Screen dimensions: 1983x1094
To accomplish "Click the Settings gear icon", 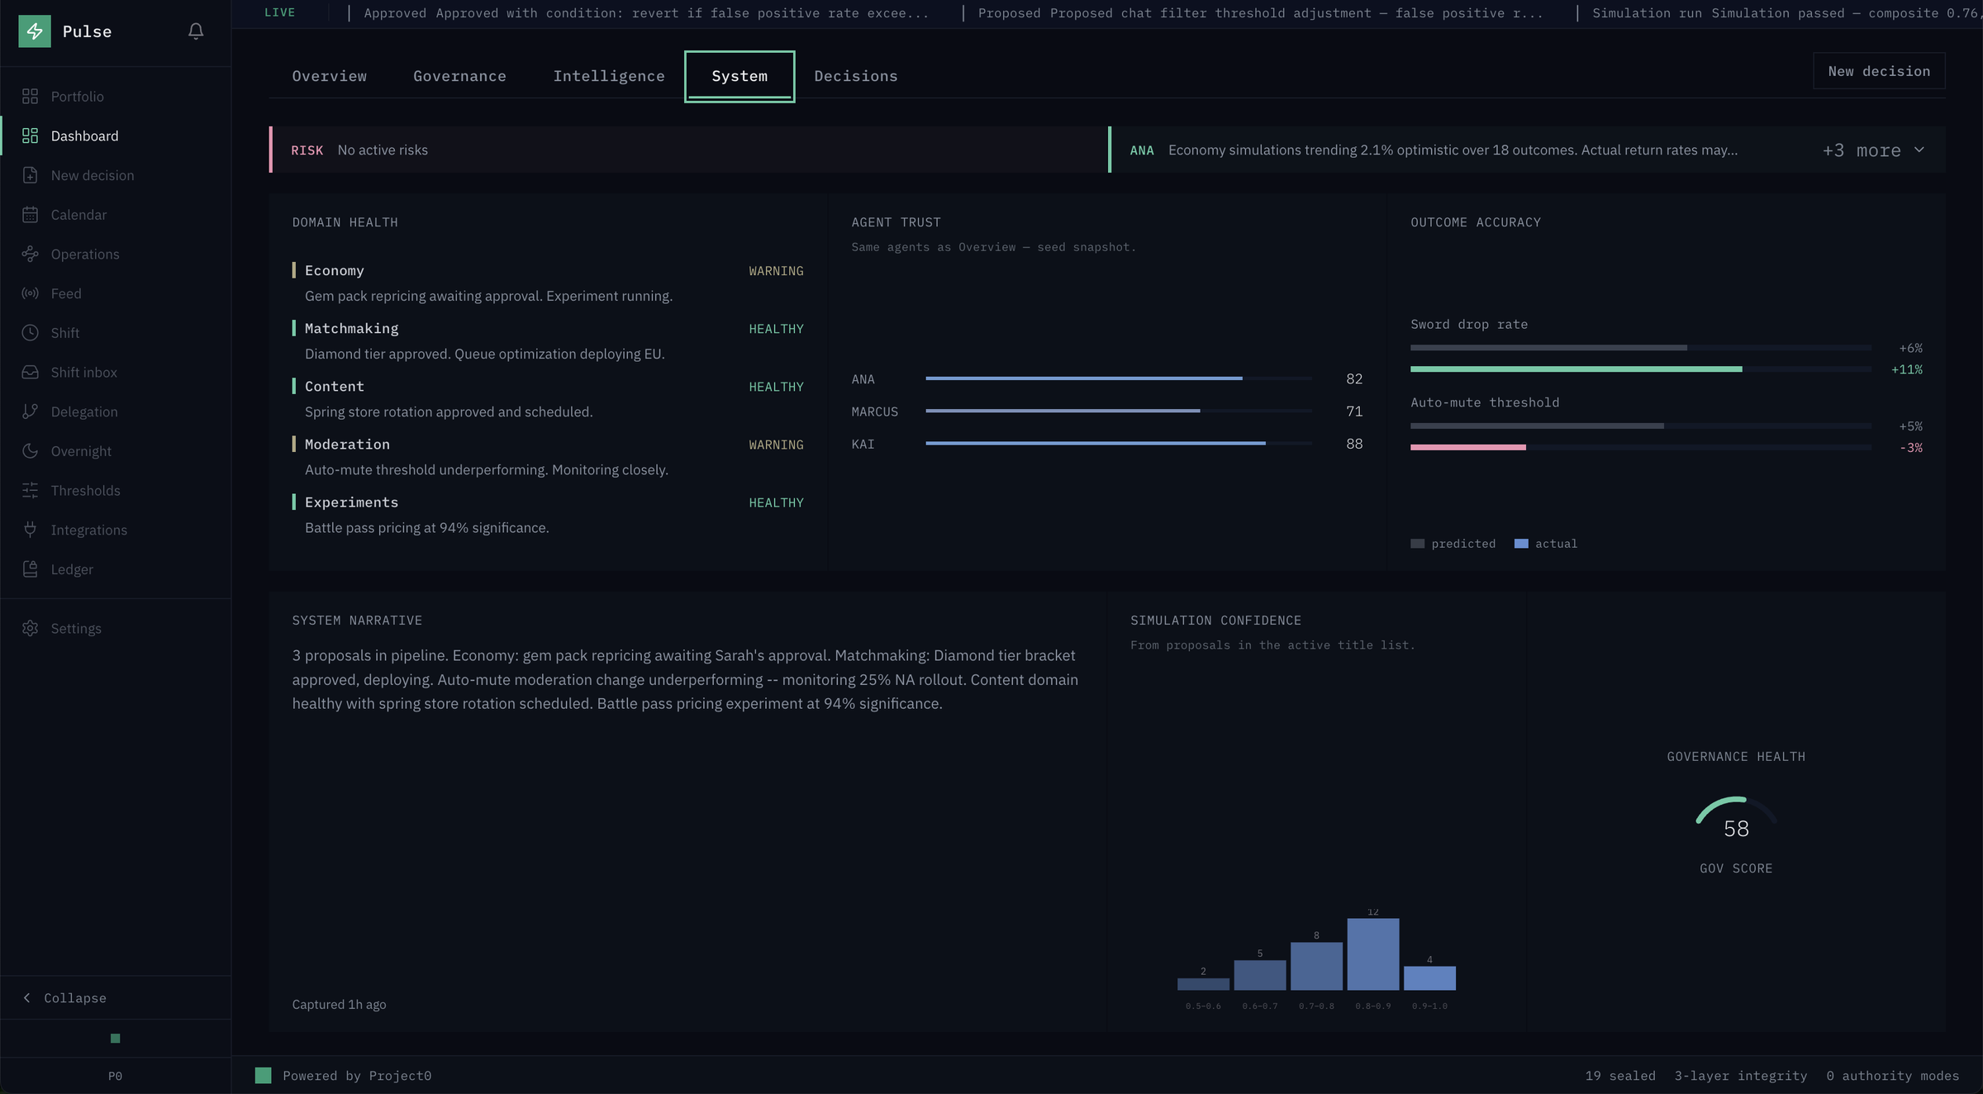I will (31, 629).
